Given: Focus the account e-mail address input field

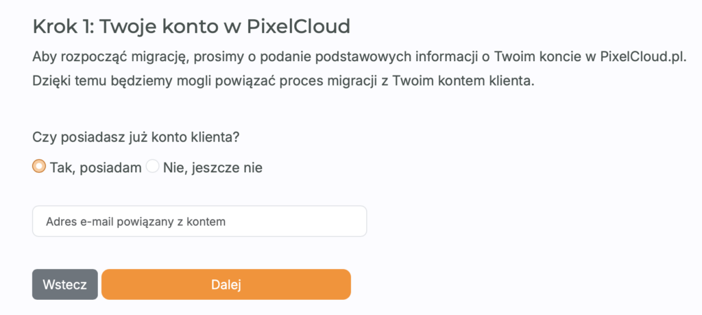Looking at the screenshot, I should click(x=199, y=222).
